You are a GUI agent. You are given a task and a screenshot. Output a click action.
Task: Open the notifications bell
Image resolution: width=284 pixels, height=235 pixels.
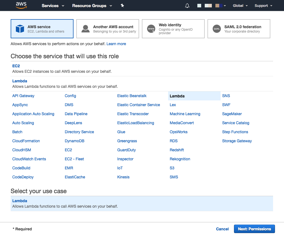point(187,6)
